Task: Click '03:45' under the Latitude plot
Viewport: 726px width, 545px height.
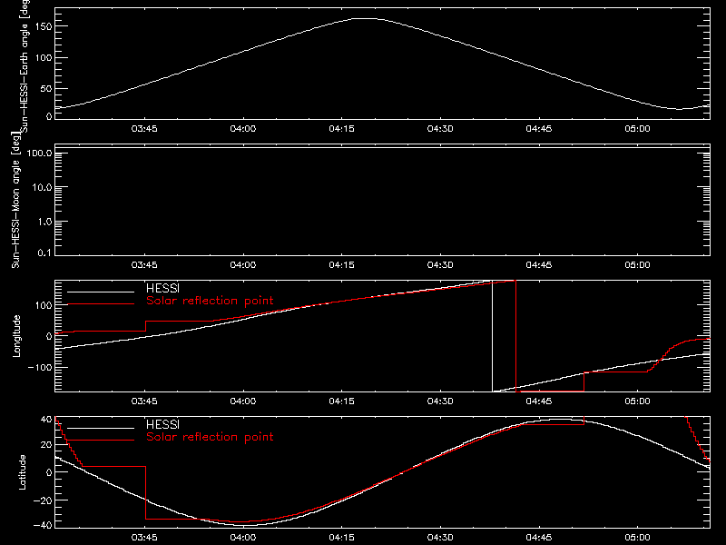Action: pyautogui.click(x=144, y=538)
